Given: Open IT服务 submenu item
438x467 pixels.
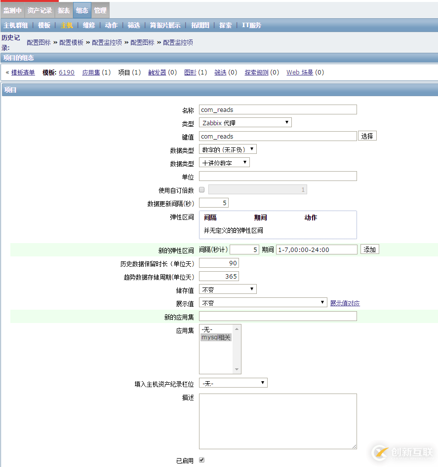Looking at the screenshot, I should (x=251, y=25).
